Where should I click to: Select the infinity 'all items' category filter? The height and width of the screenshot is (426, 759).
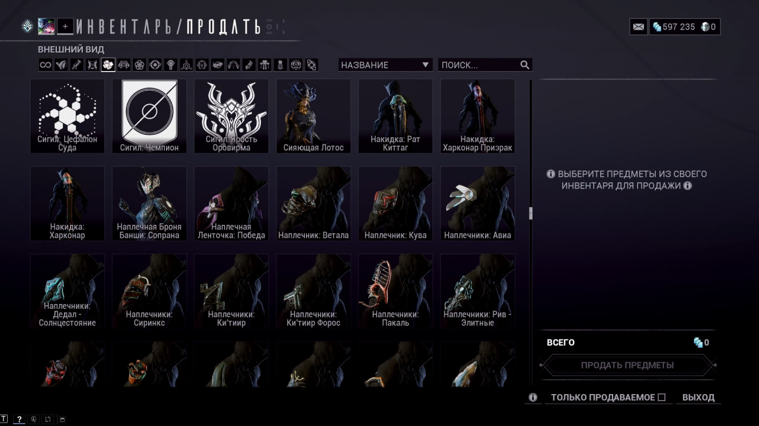(x=46, y=65)
